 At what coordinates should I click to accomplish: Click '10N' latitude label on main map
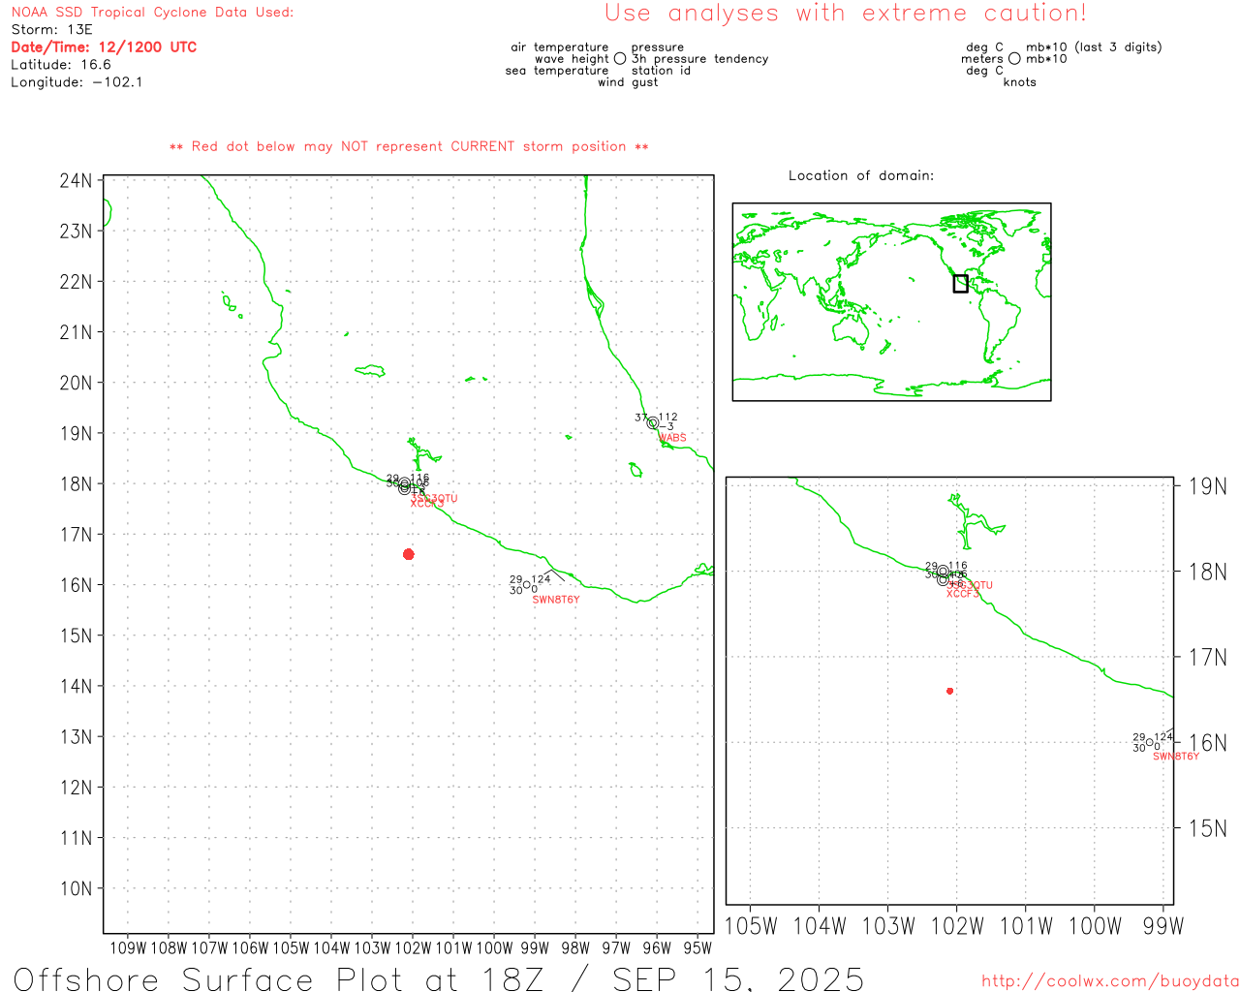(76, 889)
